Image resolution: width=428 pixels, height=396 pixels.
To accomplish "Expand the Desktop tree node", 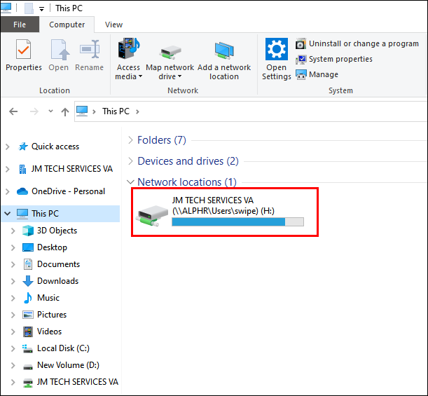I will point(13,247).
